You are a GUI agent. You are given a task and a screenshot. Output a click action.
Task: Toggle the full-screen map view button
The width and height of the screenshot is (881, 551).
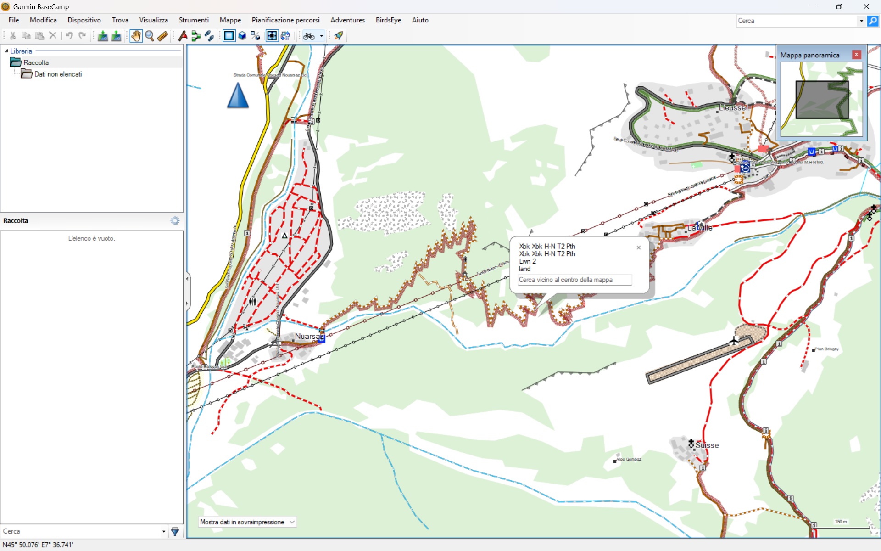point(272,36)
